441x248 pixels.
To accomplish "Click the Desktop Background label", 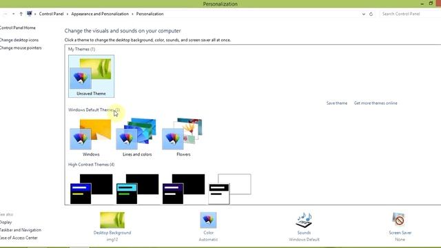I will pyautogui.click(x=112, y=233).
